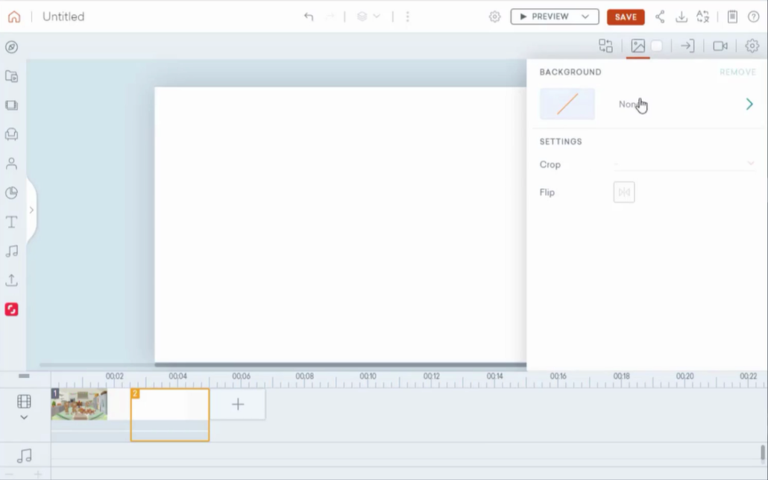768x480 pixels.
Task: Open the scene layout swap icon
Action: pyautogui.click(x=605, y=46)
